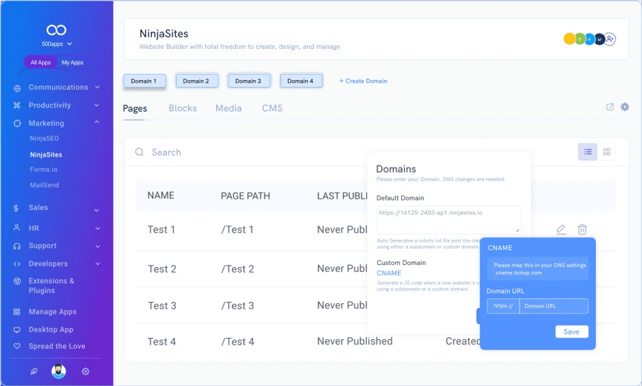Open MailSend in sidebar
Screen dimensions: 642x386
[x=44, y=185]
